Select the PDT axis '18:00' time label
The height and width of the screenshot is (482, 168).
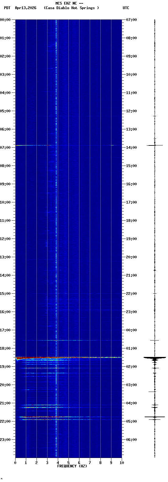(5, 348)
